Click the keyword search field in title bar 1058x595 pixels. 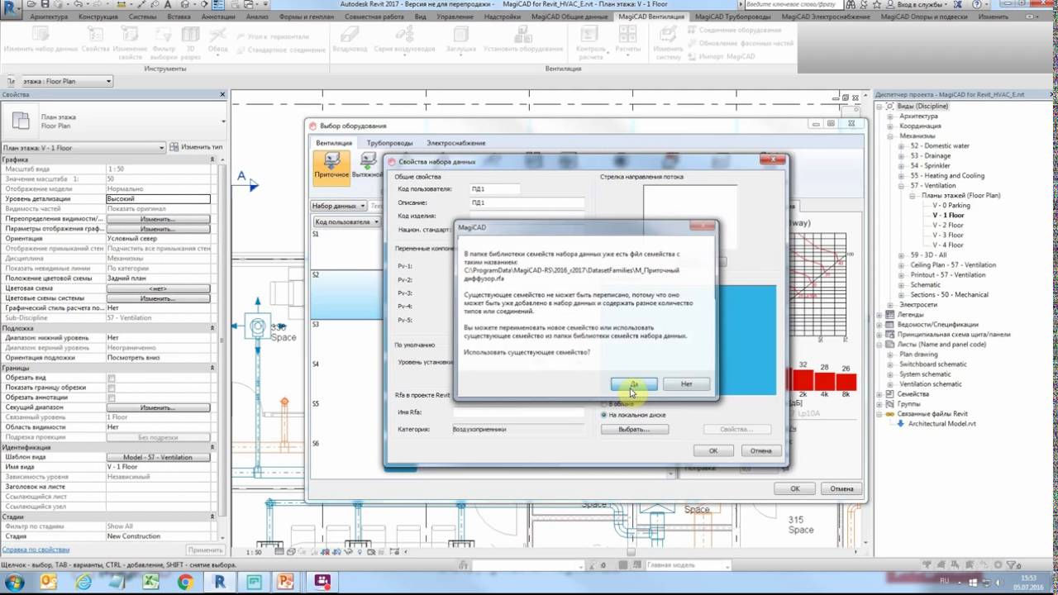tap(793, 5)
